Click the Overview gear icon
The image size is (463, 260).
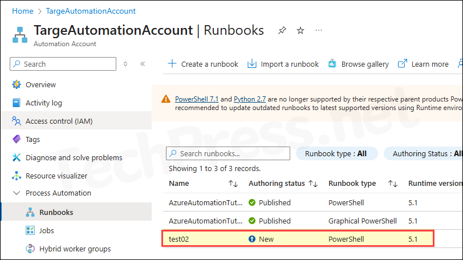tap(17, 84)
